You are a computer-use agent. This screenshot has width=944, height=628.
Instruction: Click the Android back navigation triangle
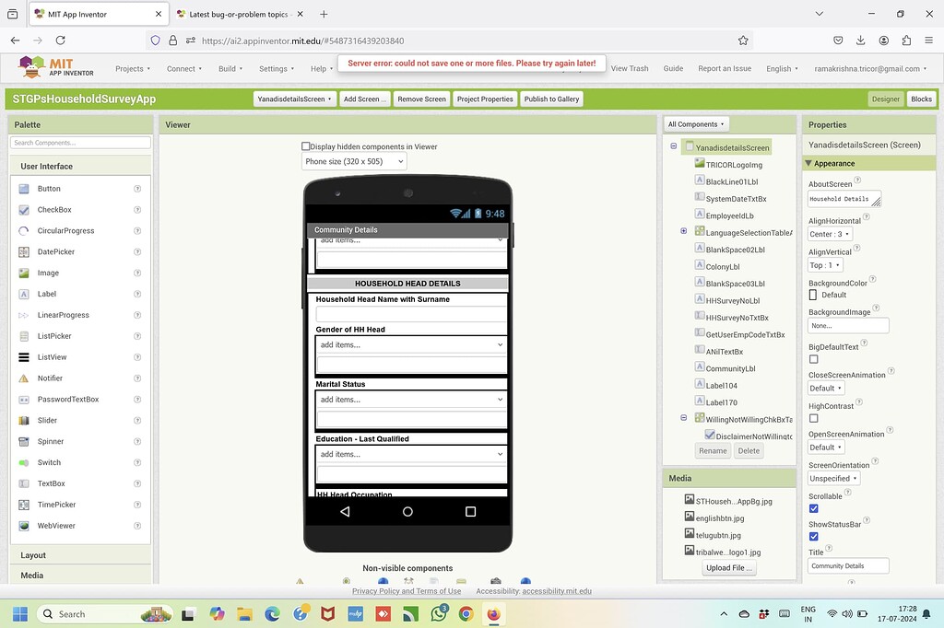pos(345,511)
